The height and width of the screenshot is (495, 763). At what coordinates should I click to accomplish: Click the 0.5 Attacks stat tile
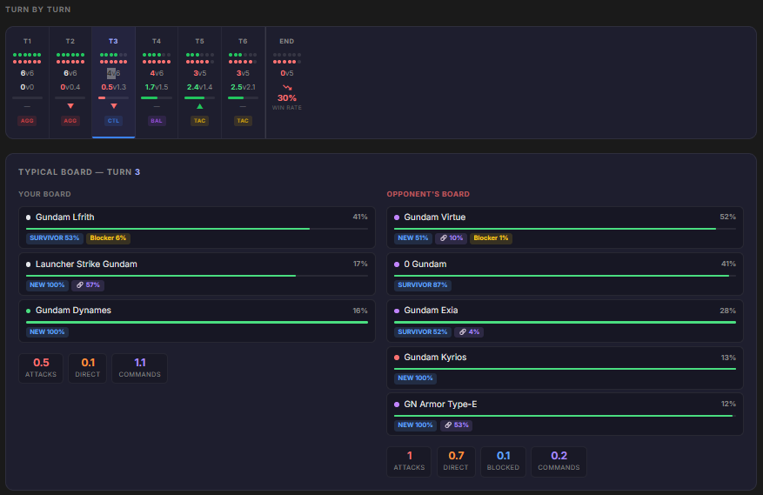[x=41, y=368]
